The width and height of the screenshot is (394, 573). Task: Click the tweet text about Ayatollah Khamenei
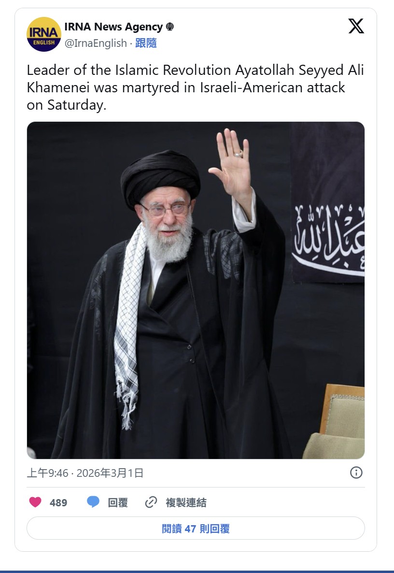click(196, 87)
